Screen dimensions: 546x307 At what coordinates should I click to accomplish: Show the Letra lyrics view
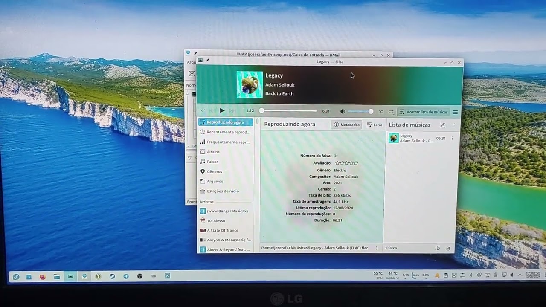(x=375, y=125)
